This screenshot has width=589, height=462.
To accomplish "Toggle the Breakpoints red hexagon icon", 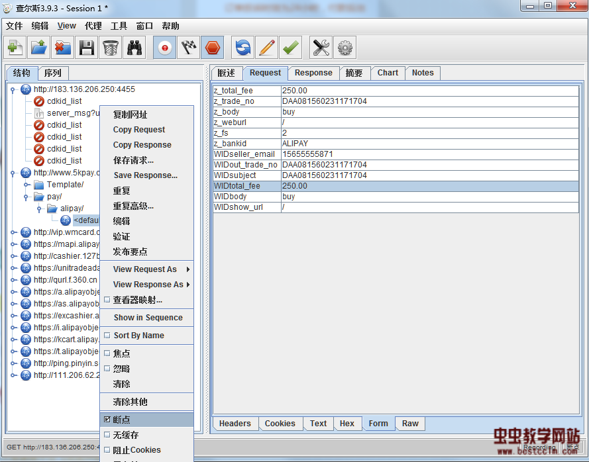I will [x=213, y=48].
